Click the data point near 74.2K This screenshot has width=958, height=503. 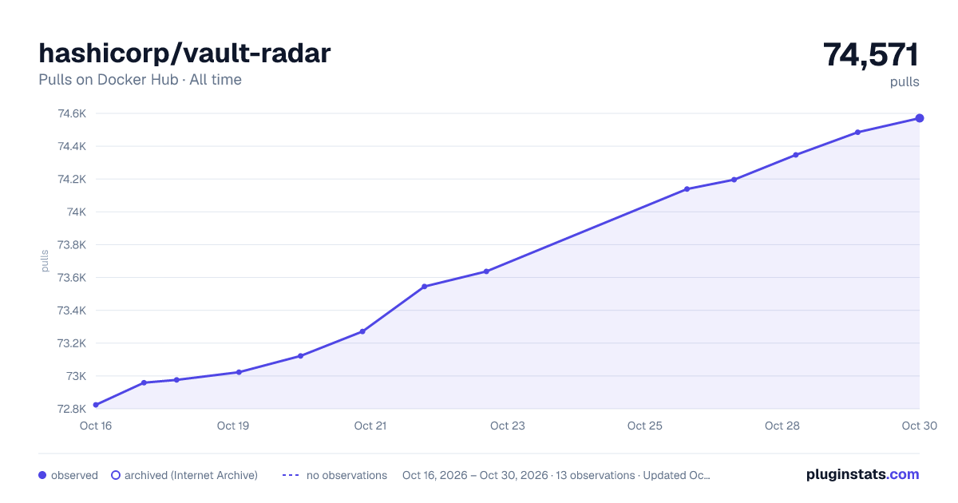tap(734, 180)
